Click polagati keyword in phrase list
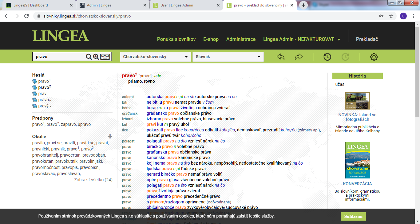This screenshot has width=420, height=224. 129,141
